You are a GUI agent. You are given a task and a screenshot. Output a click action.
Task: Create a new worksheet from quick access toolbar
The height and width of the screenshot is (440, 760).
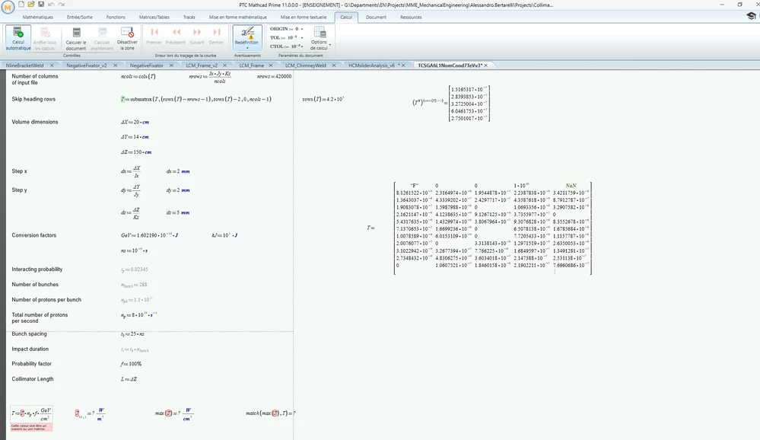tap(21, 5)
